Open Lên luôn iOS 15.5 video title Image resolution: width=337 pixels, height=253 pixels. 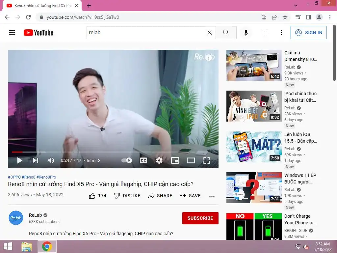[x=301, y=138]
